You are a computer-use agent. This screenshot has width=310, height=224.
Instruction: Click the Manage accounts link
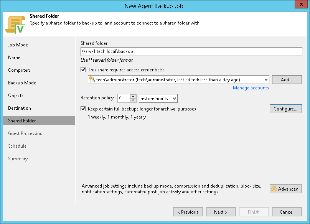click(x=251, y=88)
